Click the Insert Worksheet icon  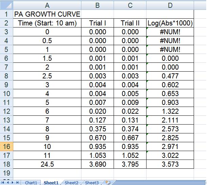[x=108, y=183]
